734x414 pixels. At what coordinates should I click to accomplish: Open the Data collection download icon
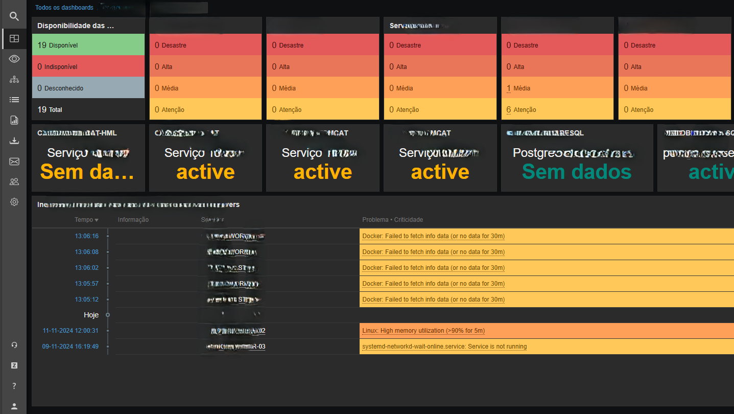(14, 141)
